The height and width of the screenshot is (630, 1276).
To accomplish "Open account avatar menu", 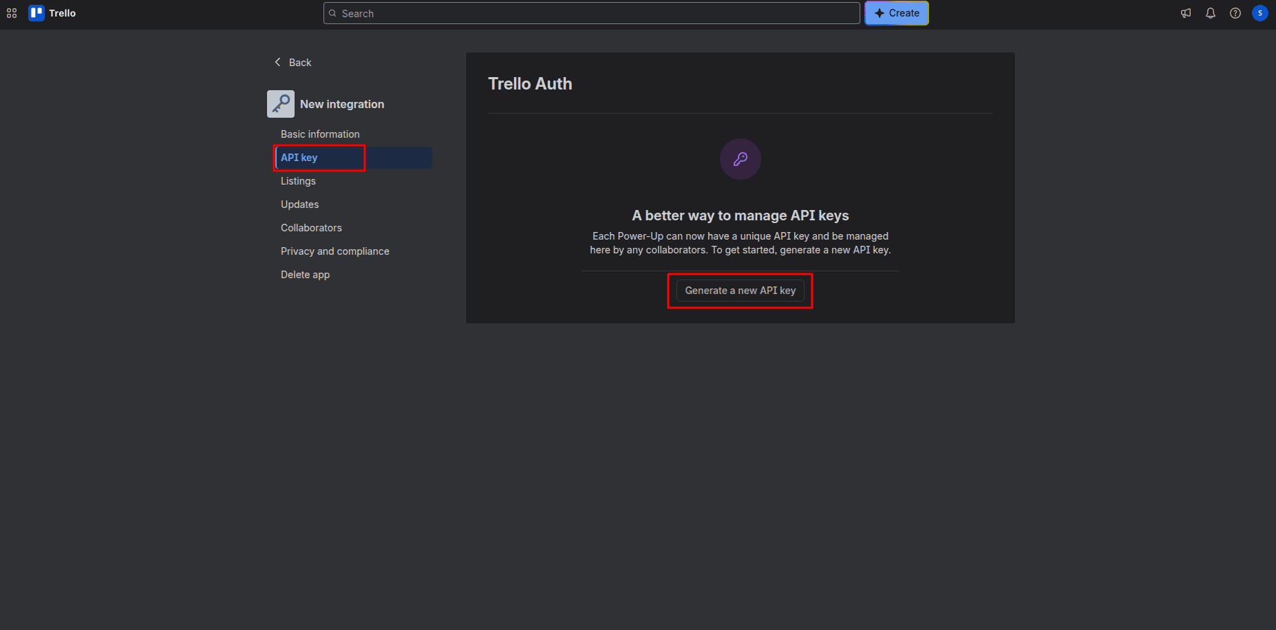I will [x=1260, y=13].
